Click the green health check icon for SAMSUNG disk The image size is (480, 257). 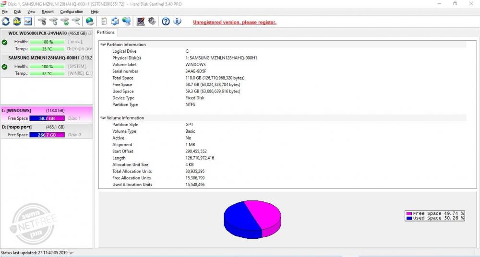5,67
